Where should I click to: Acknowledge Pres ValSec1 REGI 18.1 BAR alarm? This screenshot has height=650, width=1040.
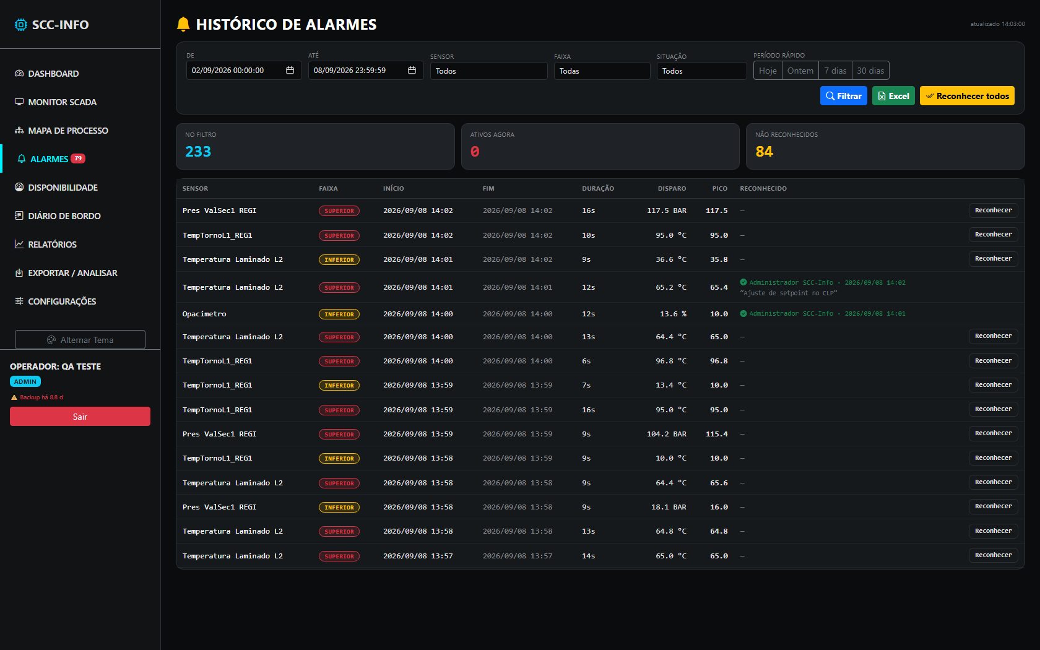click(993, 506)
